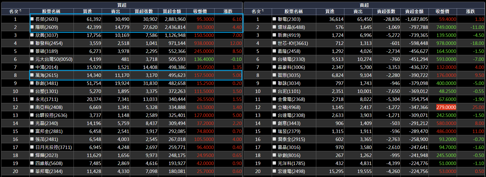The width and height of the screenshot is (486, 177).
Task: Click the 買超張數 column header
Action: [144, 11]
